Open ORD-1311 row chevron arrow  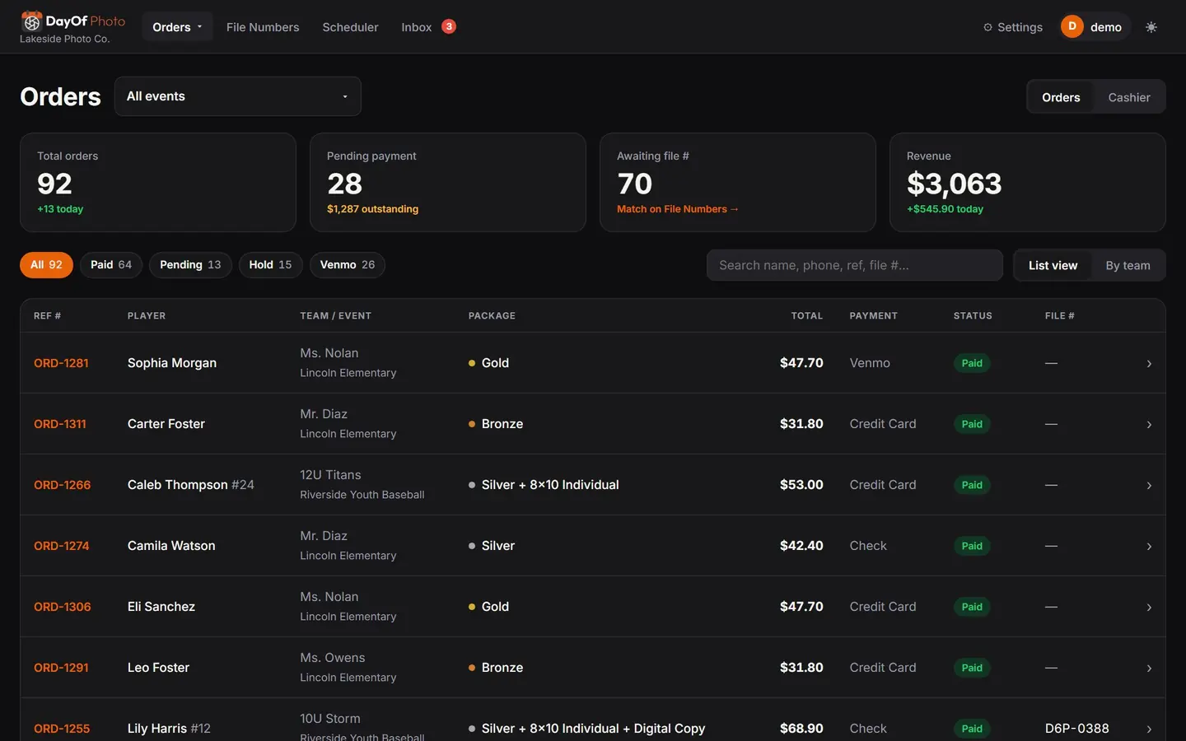(1149, 425)
